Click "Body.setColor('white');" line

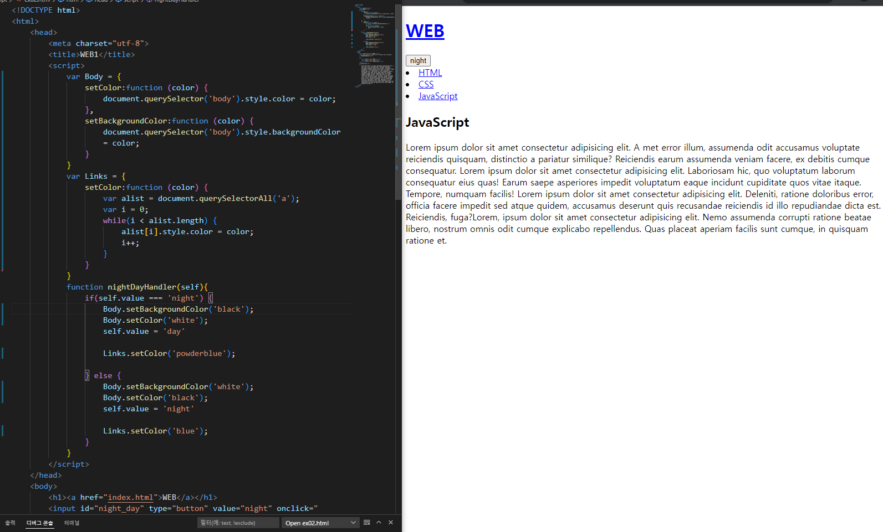click(155, 320)
